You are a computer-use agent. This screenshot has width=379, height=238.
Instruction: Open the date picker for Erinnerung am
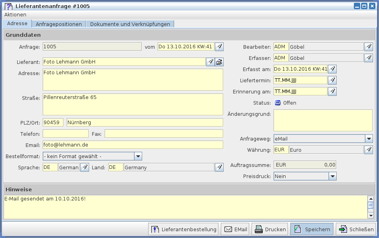click(332, 91)
